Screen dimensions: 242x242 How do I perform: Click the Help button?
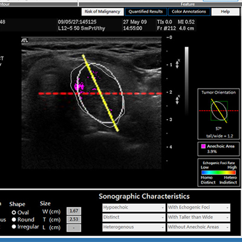(225, 11)
